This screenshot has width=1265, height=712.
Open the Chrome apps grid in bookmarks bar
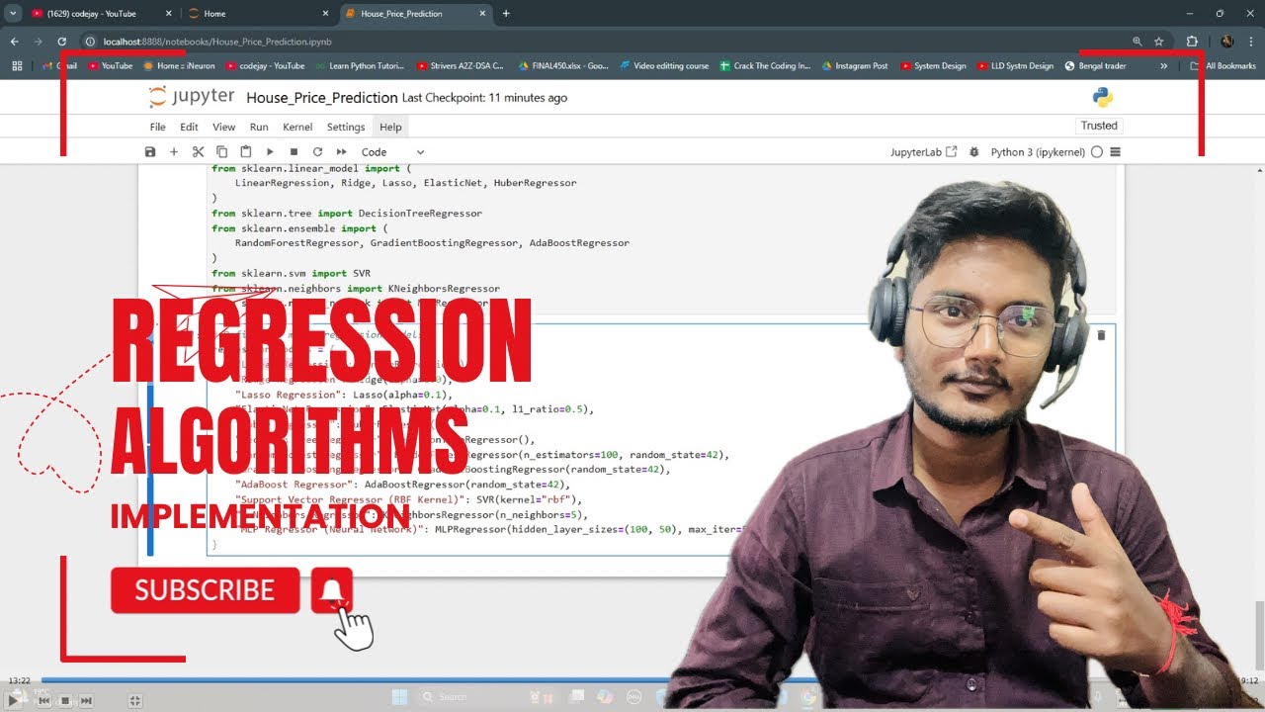click(17, 66)
